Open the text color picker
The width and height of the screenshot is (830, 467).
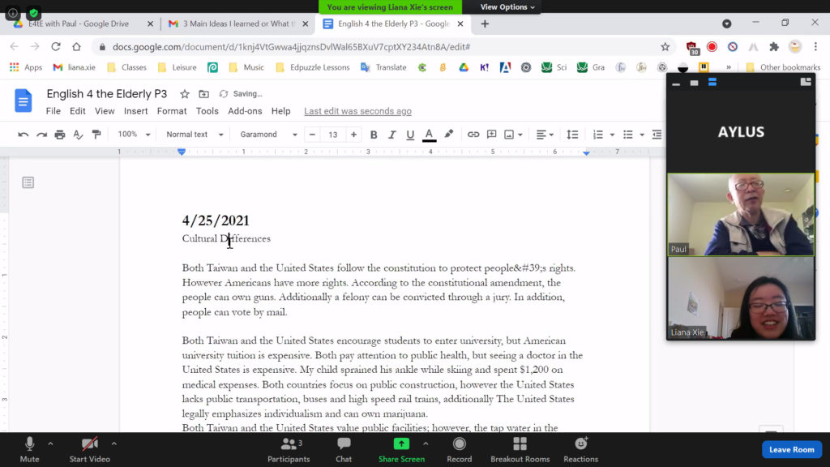pyautogui.click(x=430, y=135)
